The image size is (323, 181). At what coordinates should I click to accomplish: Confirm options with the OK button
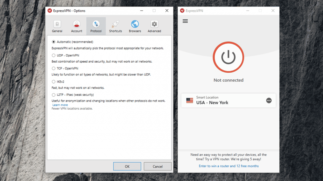pos(127,167)
